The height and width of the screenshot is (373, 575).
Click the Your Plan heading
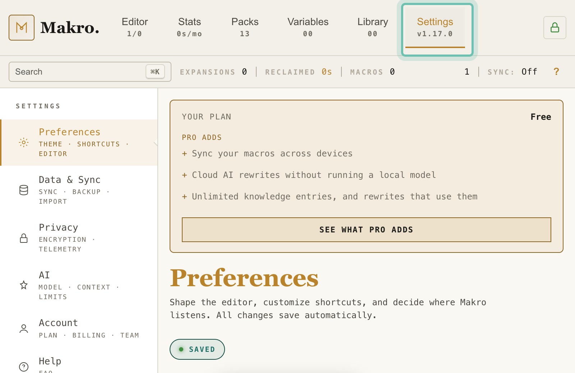[207, 117]
